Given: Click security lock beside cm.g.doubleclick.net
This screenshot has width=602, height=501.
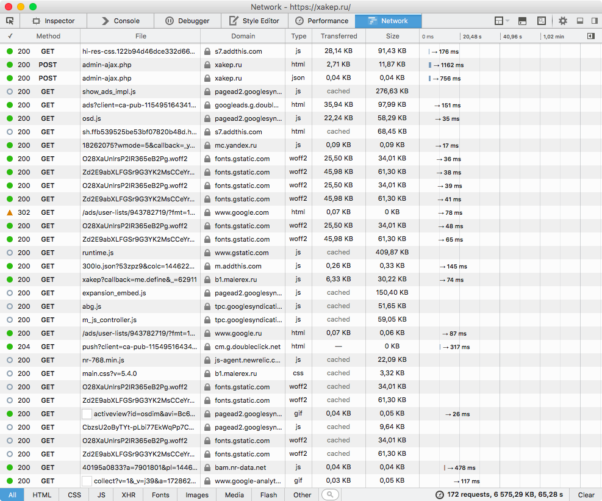Looking at the screenshot, I should (207, 347).
